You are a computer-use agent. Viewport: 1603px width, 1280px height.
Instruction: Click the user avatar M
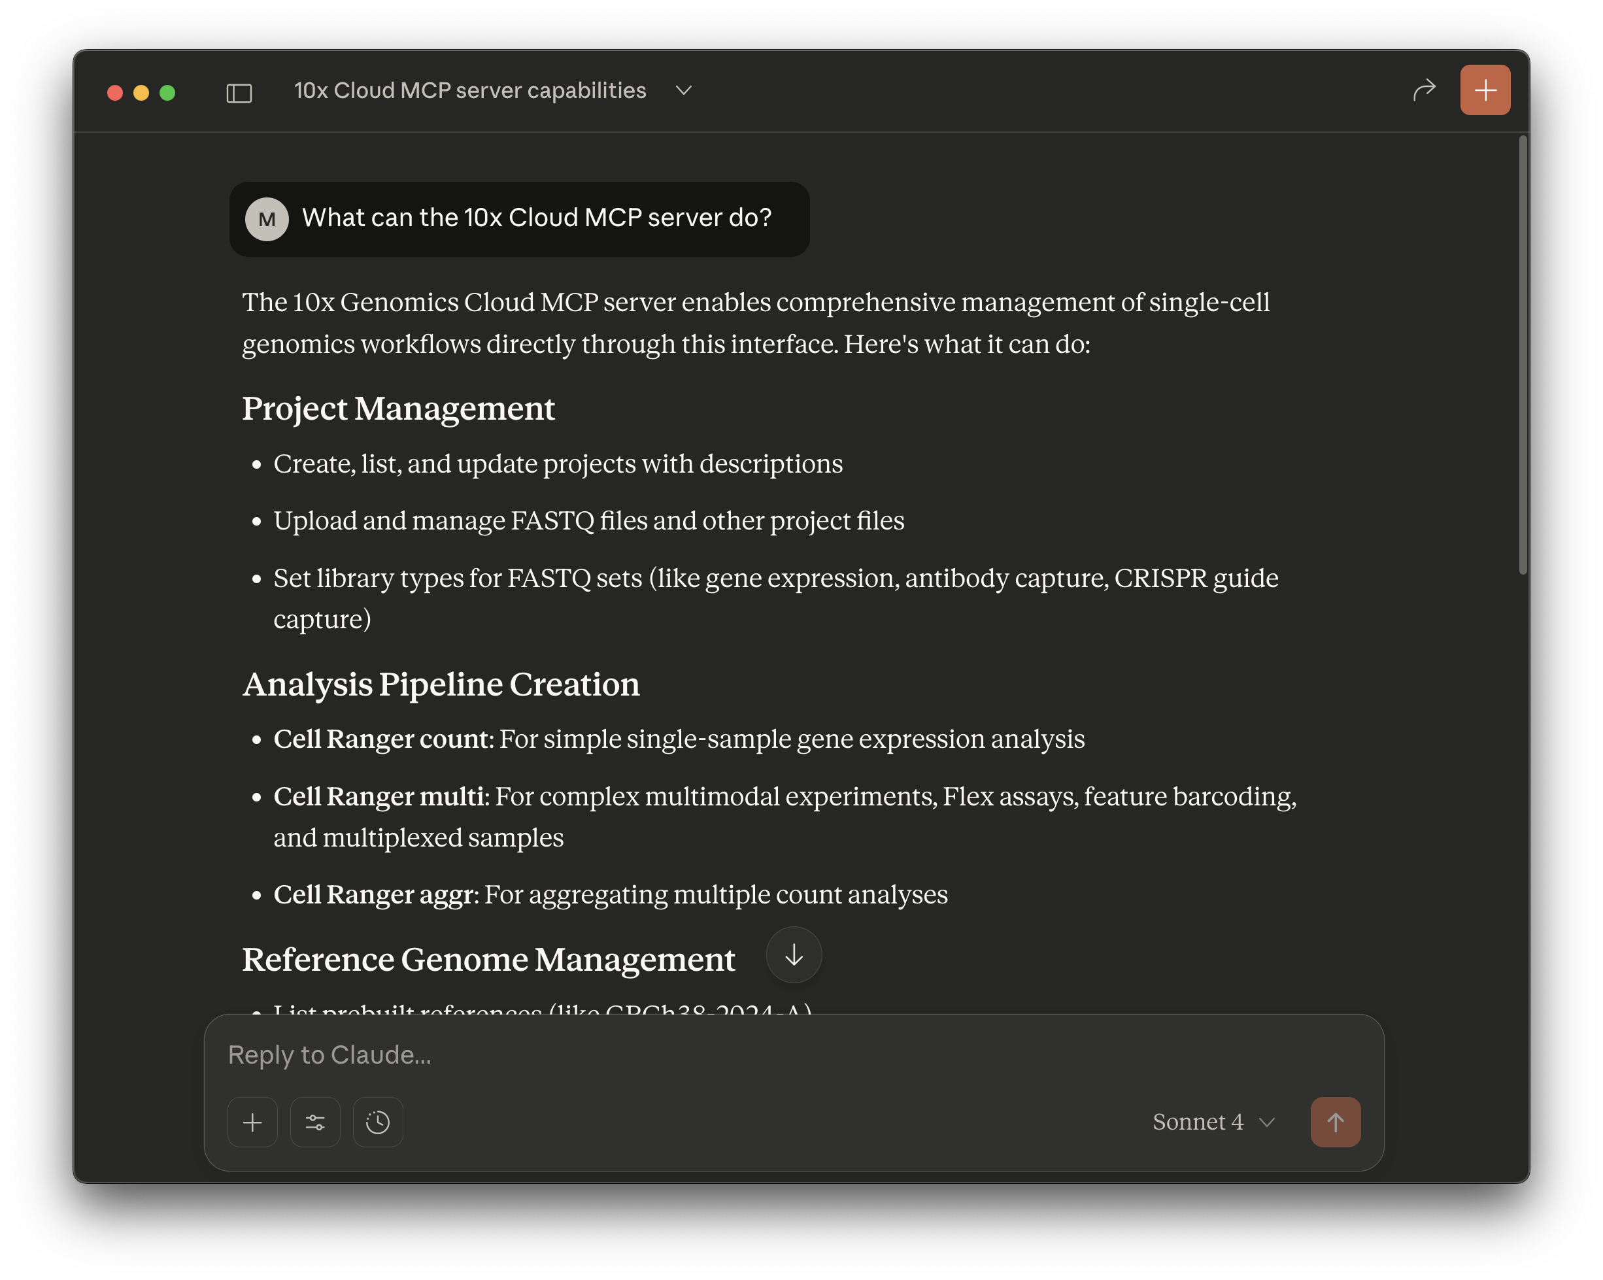tap(267, 219)
